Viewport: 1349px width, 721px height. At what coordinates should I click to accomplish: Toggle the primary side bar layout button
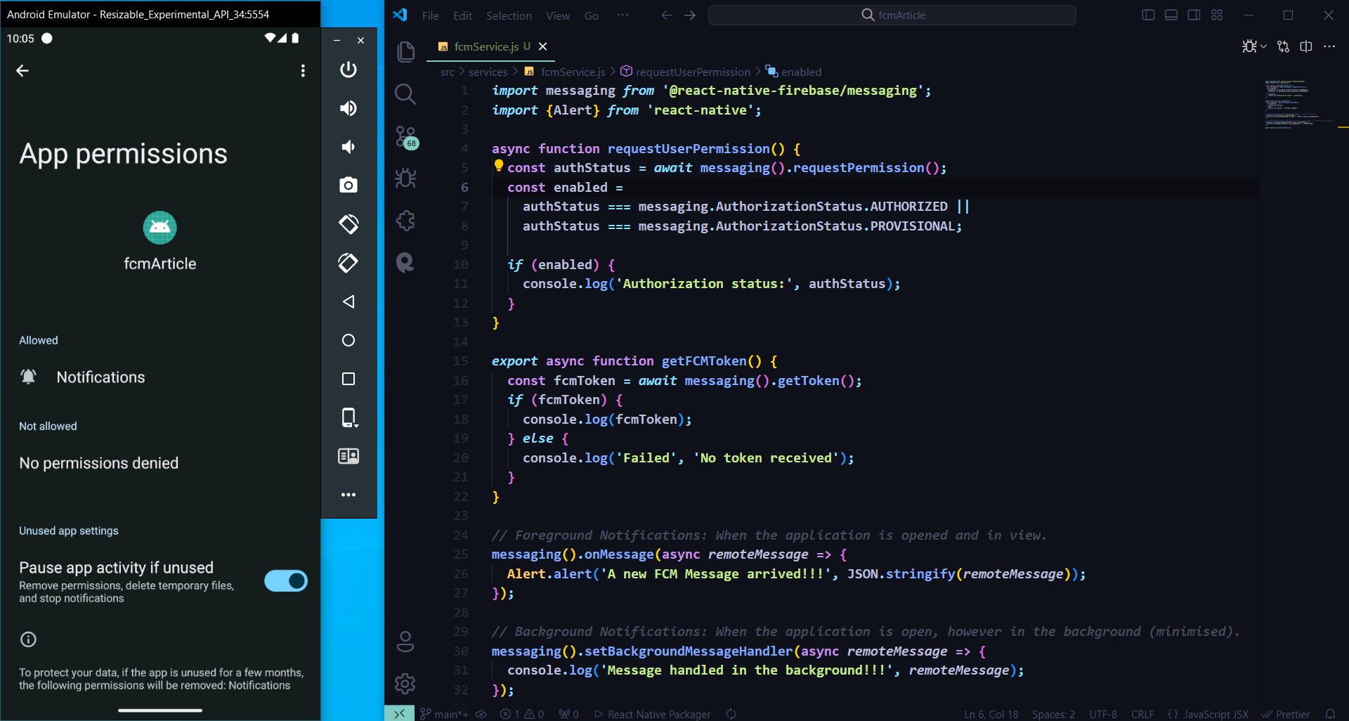(1148, 15)
